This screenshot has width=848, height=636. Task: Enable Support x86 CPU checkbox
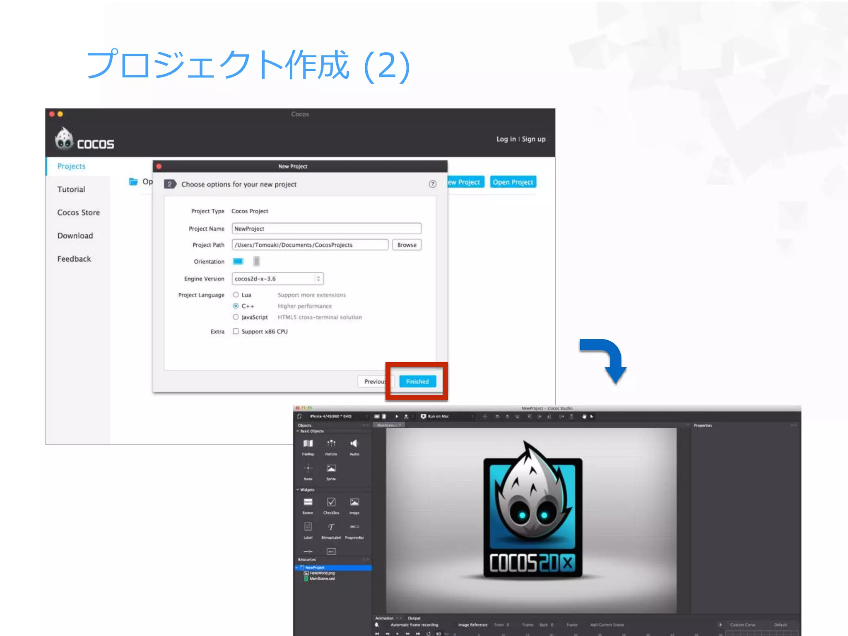tap(236, 331)
